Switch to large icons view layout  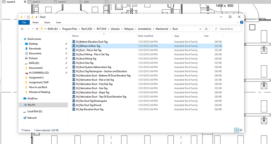click(x=241, y=130)
